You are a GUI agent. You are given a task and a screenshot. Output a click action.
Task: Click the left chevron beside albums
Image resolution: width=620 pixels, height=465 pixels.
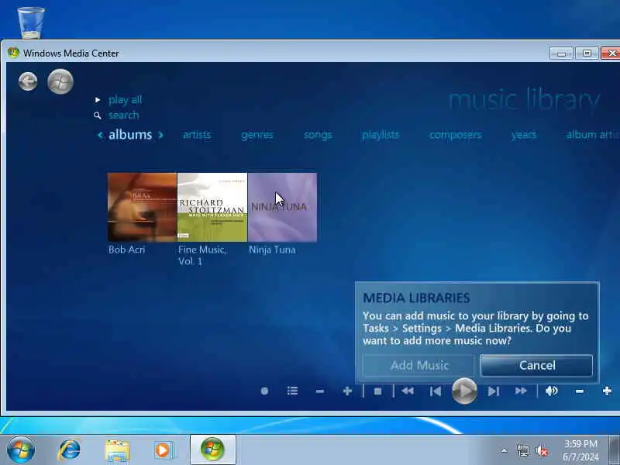101,135
